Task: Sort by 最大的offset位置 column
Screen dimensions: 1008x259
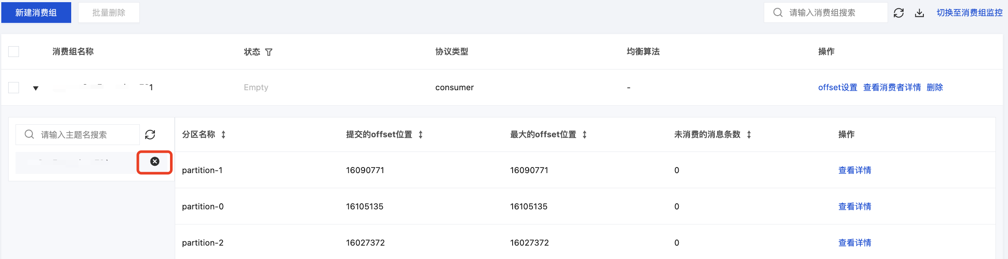Action: [x=585, y=135]
